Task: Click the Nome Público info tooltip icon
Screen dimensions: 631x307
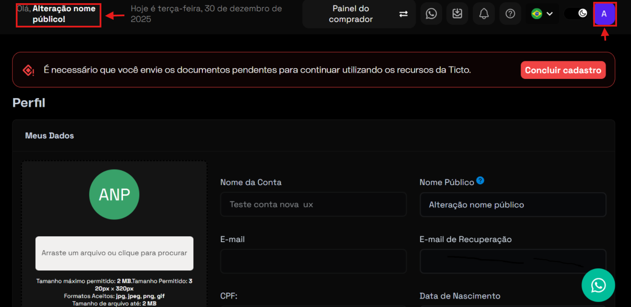Action: (x=480, y=181)
